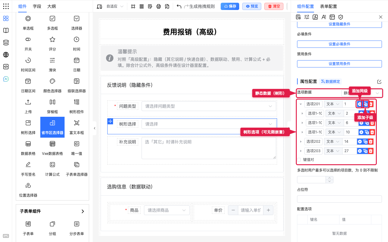388x242 pixels.
Task: Click the font style icon in config panel
Action: point(324,17)
